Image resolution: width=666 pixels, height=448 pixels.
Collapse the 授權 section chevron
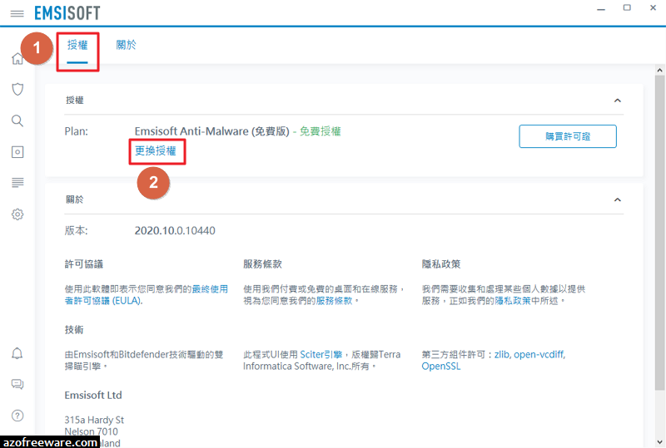click(618, 101)
